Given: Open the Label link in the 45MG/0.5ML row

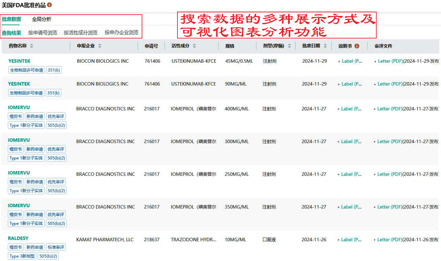Looking at the screenshot, I should click(352, 61).
